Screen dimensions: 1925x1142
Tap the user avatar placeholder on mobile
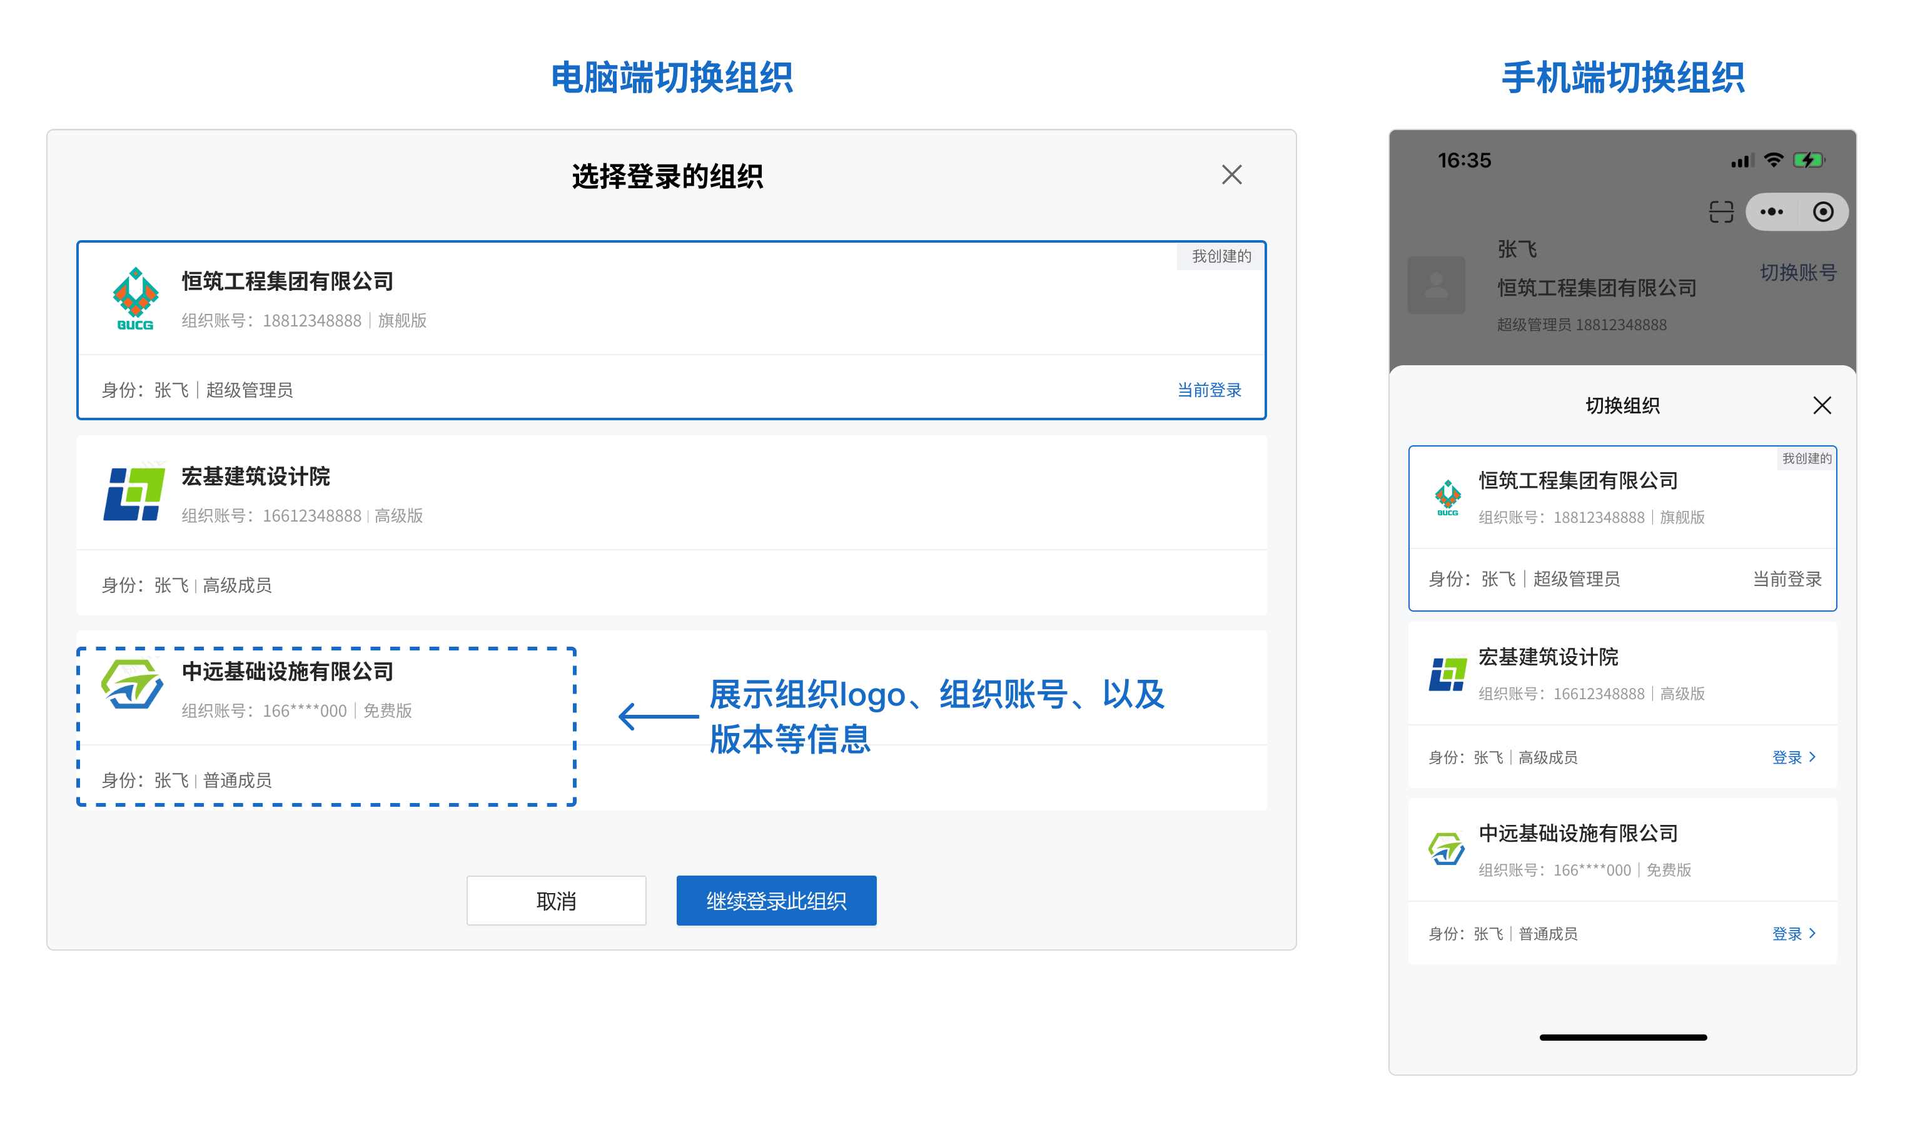tap(1436, 285)
